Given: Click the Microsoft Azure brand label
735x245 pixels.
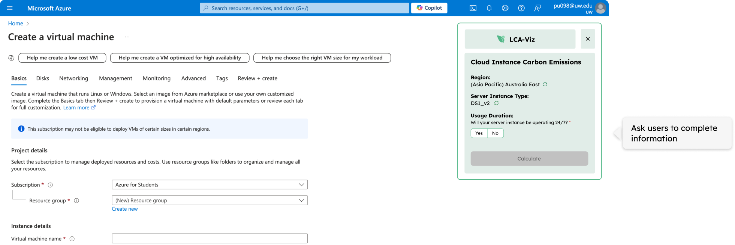Looking at the screenshot, I should [49, 8].
